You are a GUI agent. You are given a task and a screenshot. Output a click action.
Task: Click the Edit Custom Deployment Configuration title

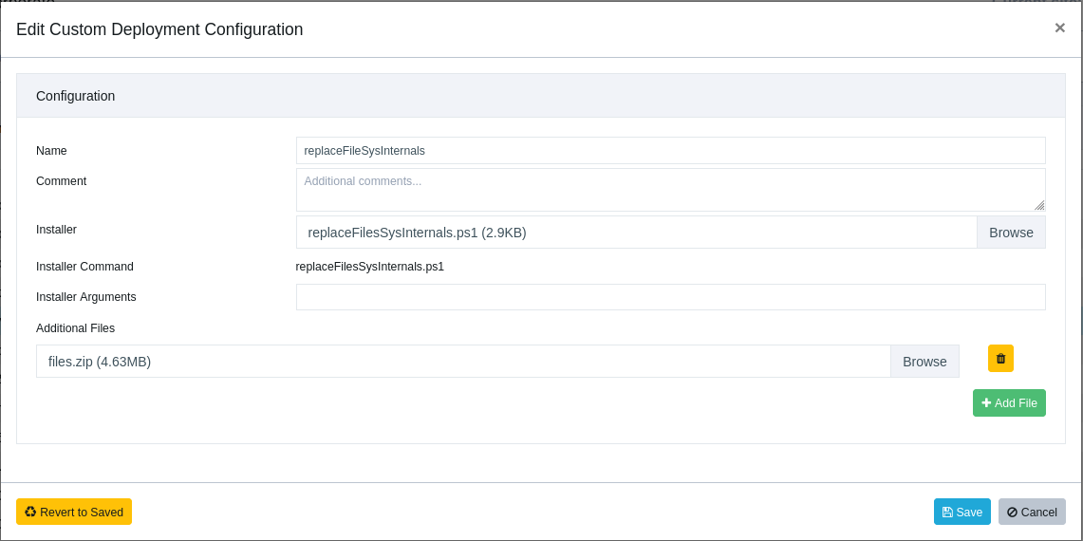pos(159,29)
